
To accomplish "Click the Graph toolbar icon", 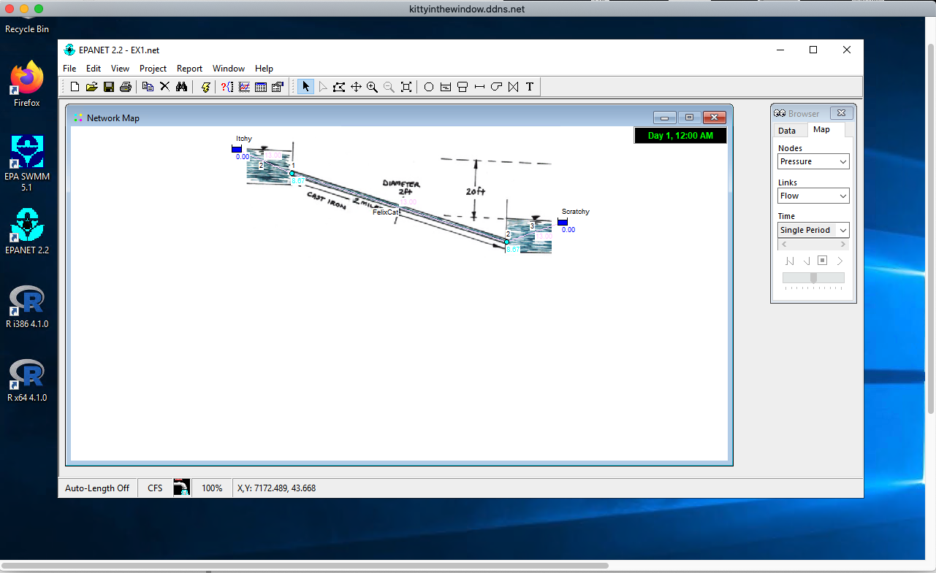I will pos(244,87).
